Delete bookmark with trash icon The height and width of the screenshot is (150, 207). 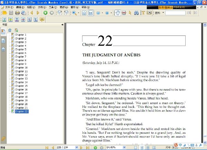point(10,30)
